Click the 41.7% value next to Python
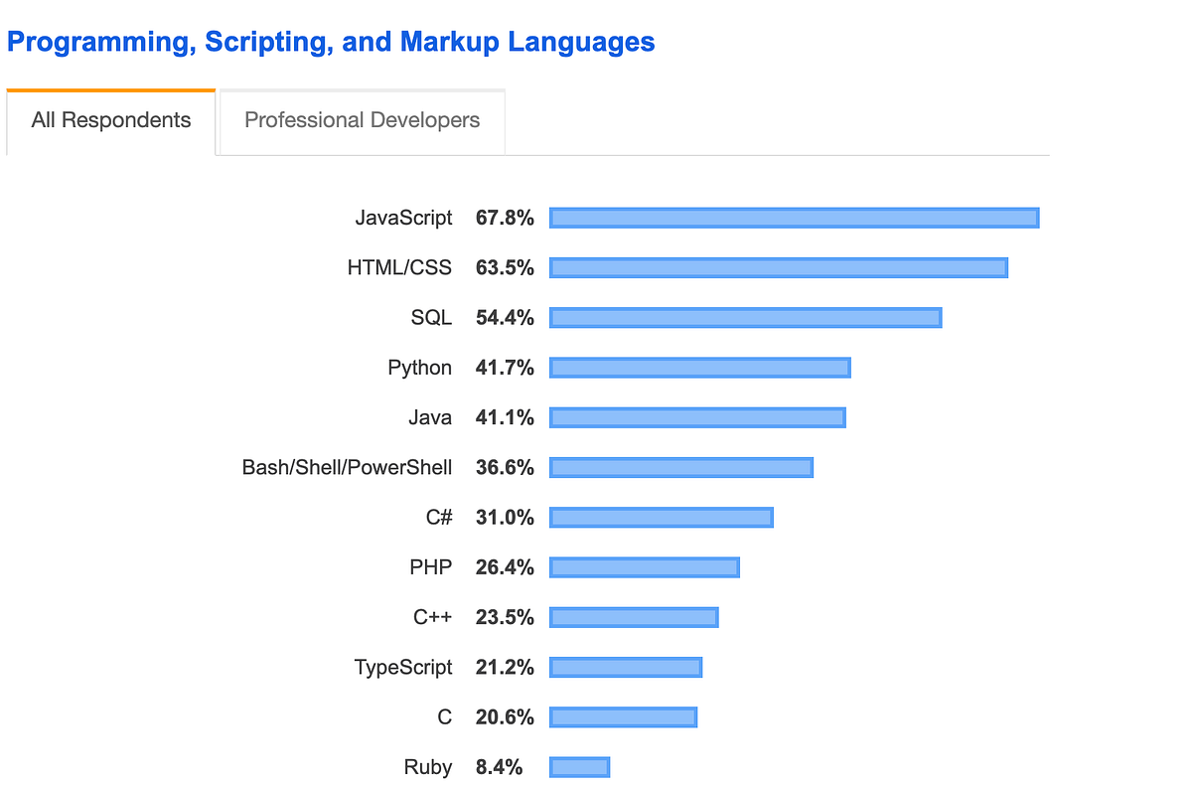 click(505, 367)
